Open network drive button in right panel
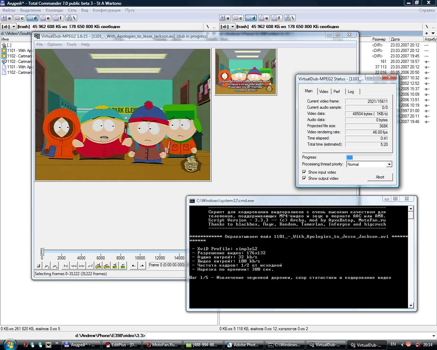The height and width of the screenshot is (350, 437). 290,18
